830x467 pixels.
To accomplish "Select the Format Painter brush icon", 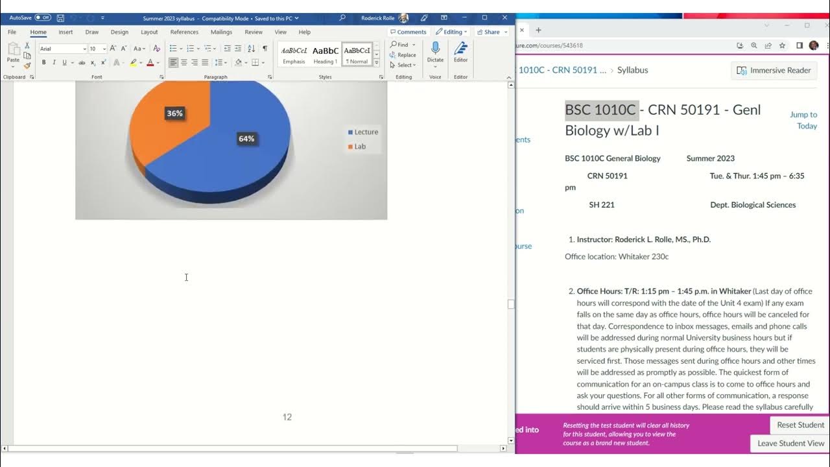I will point(27,66).
